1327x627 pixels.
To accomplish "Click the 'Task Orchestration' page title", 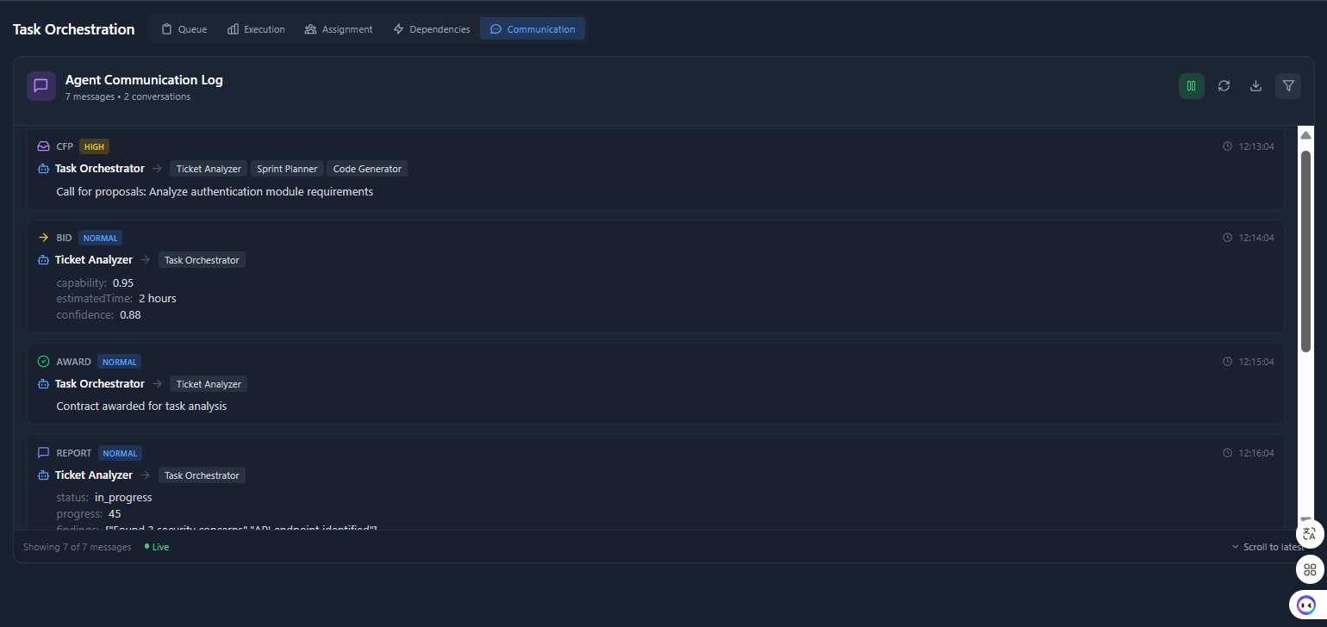I will click(x=73, y=29).
